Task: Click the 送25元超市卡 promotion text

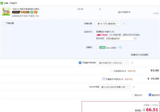Action: (124, 12)
